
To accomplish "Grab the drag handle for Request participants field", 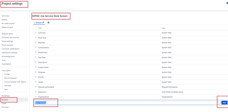I will 35,87.
